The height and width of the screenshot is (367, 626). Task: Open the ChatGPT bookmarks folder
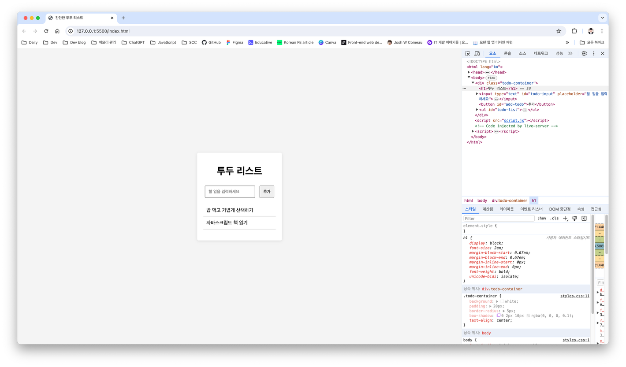133,43
